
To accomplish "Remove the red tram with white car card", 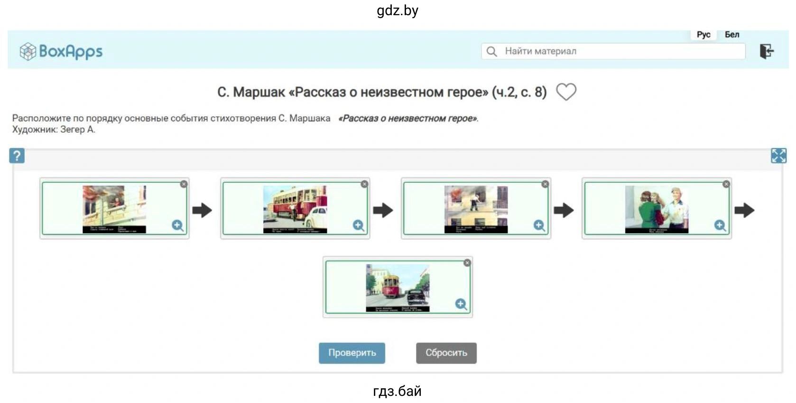I will pyautogui.click(x=364, y=184).
